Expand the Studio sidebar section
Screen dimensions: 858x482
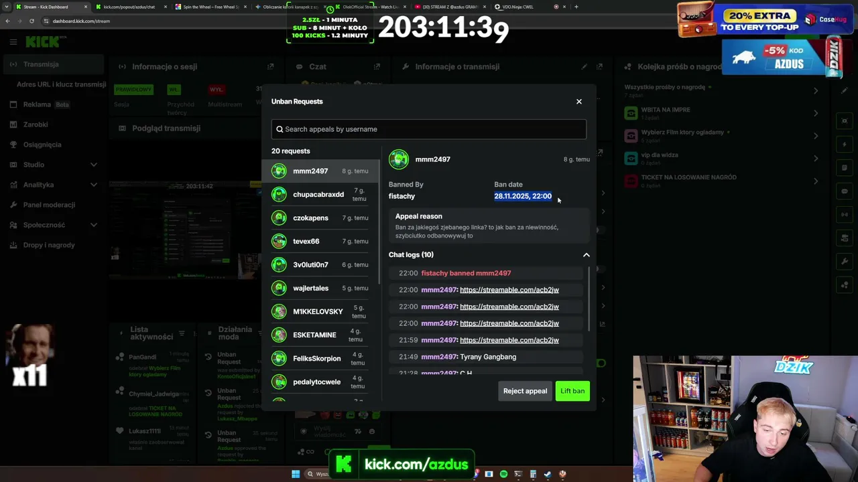94,165
